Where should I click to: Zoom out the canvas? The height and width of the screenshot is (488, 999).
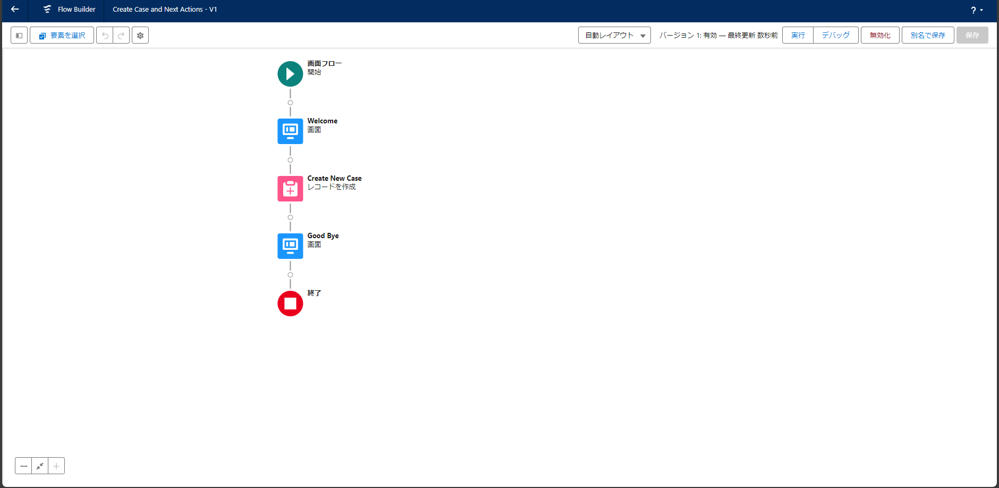point(23,466)
